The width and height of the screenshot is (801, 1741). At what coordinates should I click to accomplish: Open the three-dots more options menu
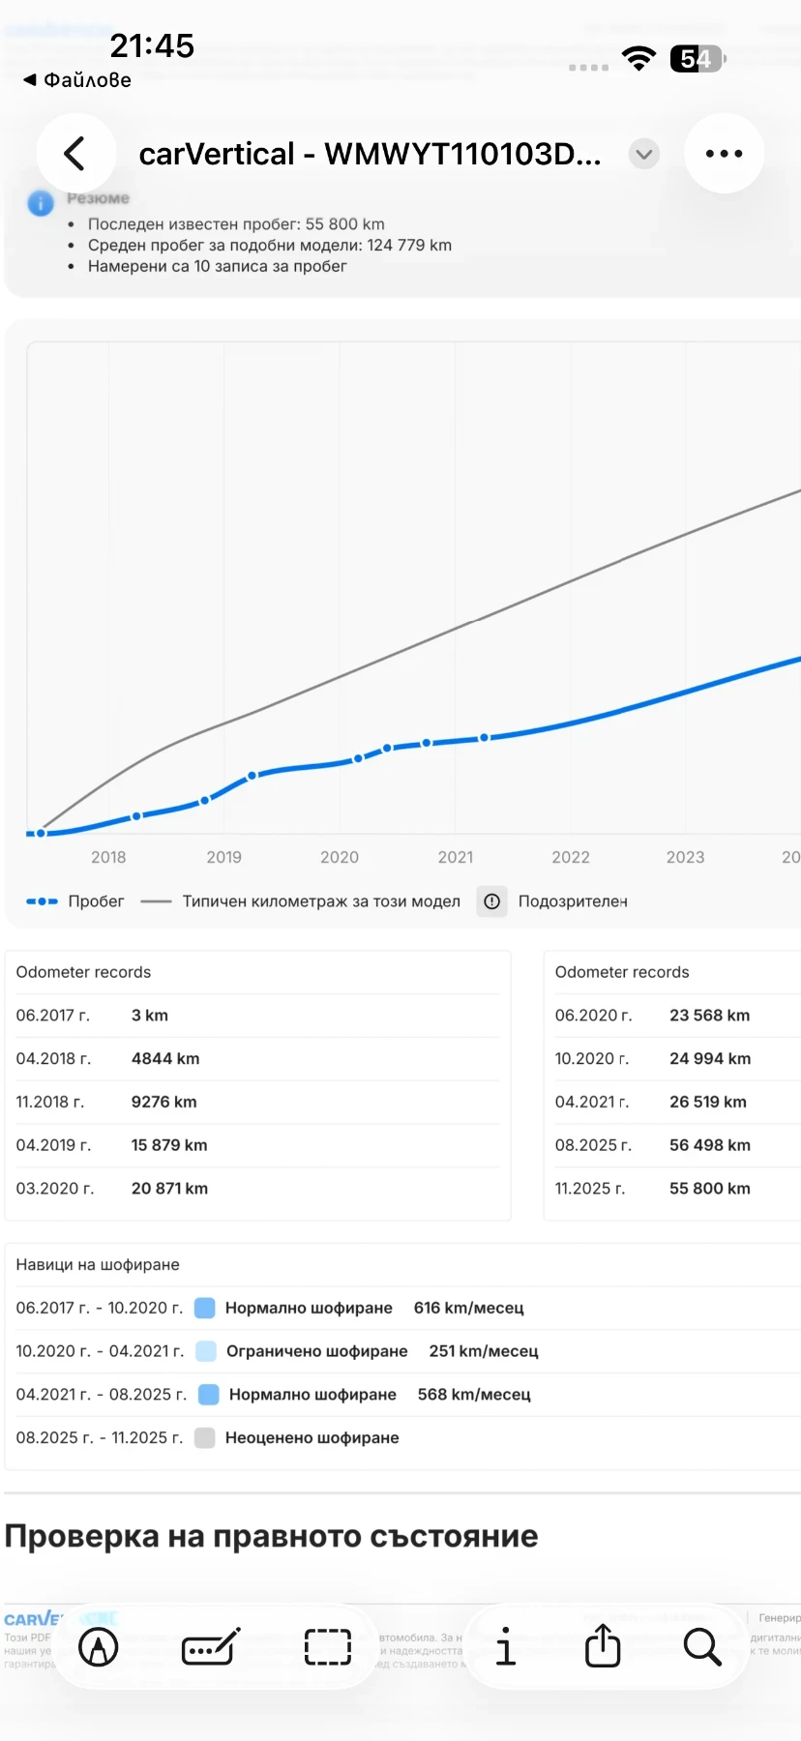click(724, 154)
